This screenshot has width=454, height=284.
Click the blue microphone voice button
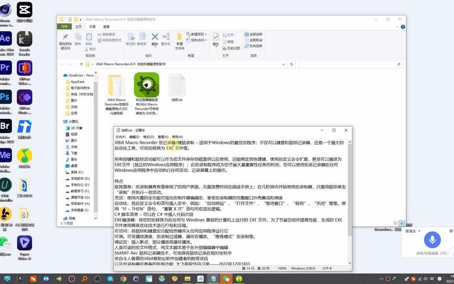[x=432, y=240]
